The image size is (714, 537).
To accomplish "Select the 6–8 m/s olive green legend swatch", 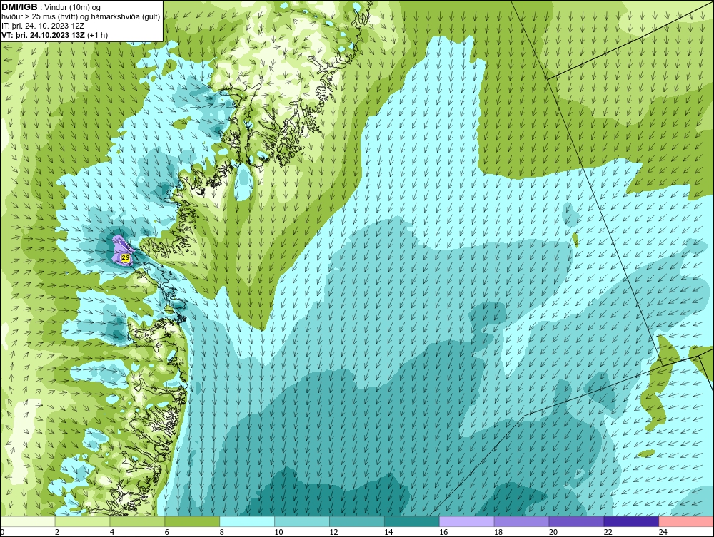I will tap(192, 521).
